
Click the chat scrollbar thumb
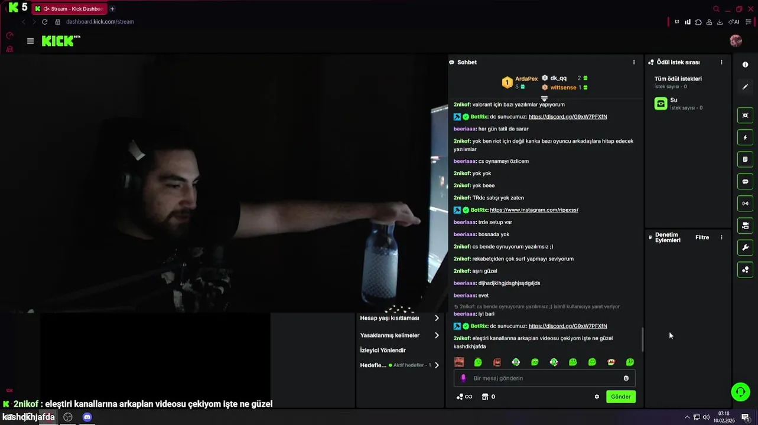point(643,339)
